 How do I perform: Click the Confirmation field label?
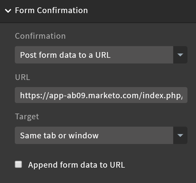pyautogui.click(x=40, y=36)
